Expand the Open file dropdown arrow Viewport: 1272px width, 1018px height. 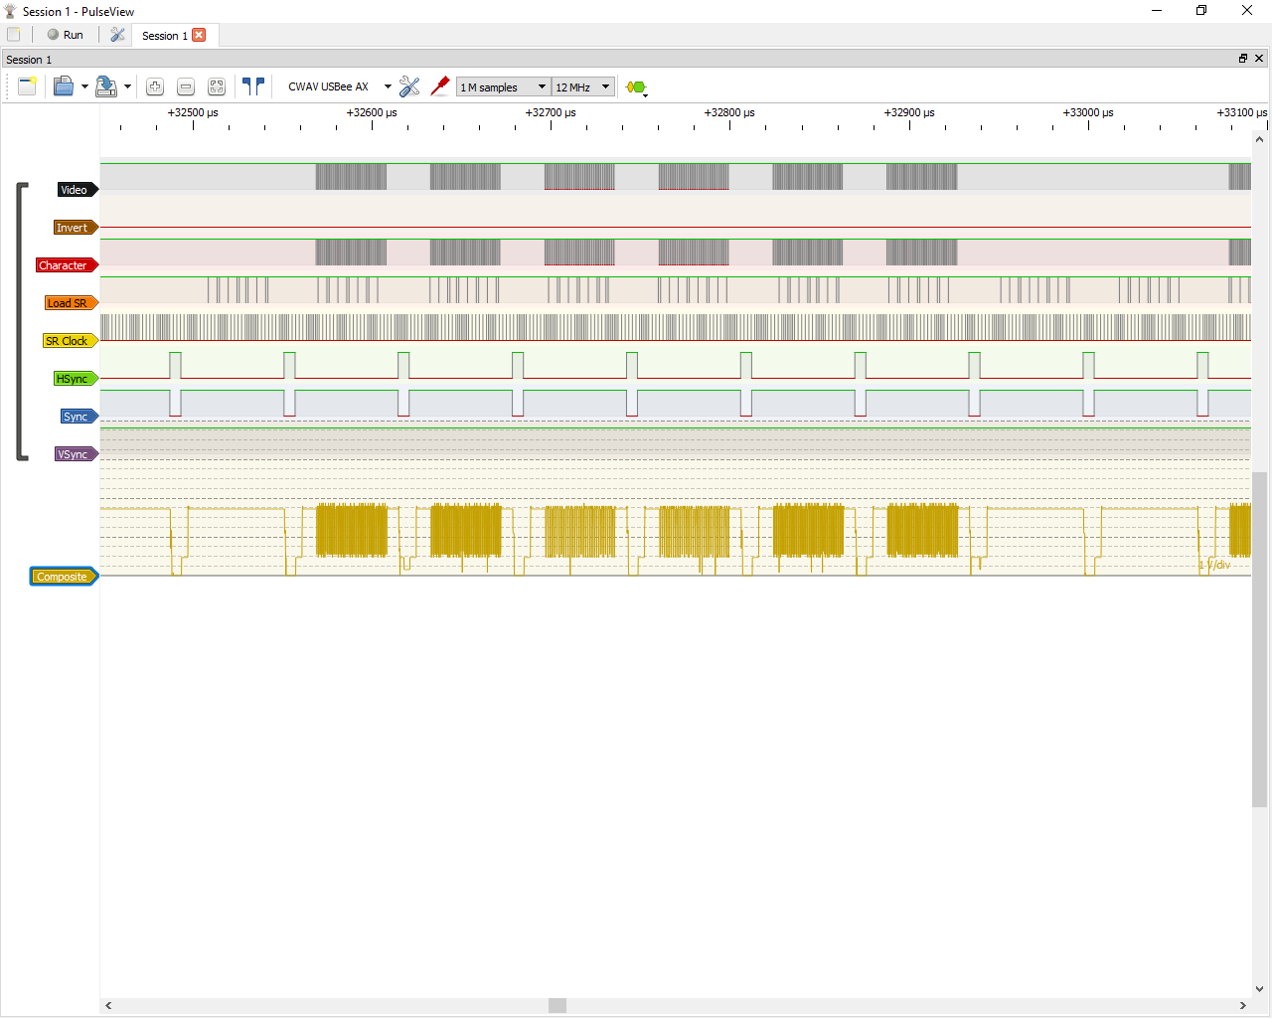pyautogui.click(x=84, y=86)
